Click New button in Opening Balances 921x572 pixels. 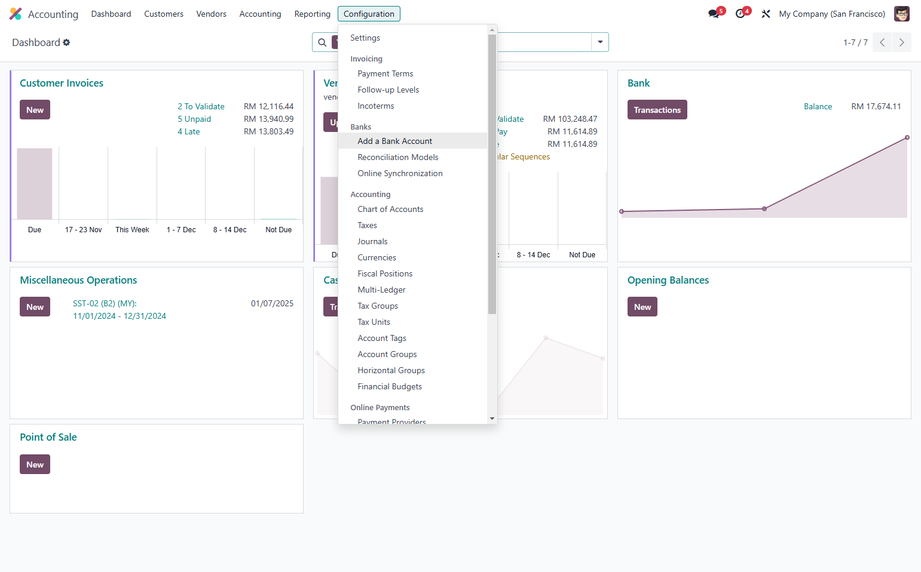tap(642, 307)
